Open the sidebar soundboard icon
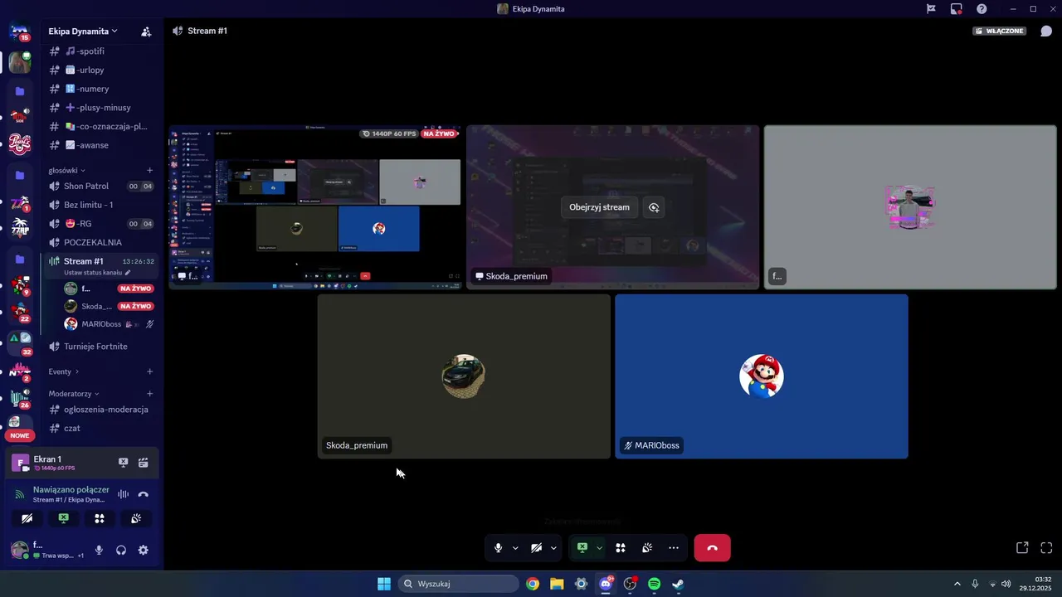 pyautogui.click(x=136, y=518)
